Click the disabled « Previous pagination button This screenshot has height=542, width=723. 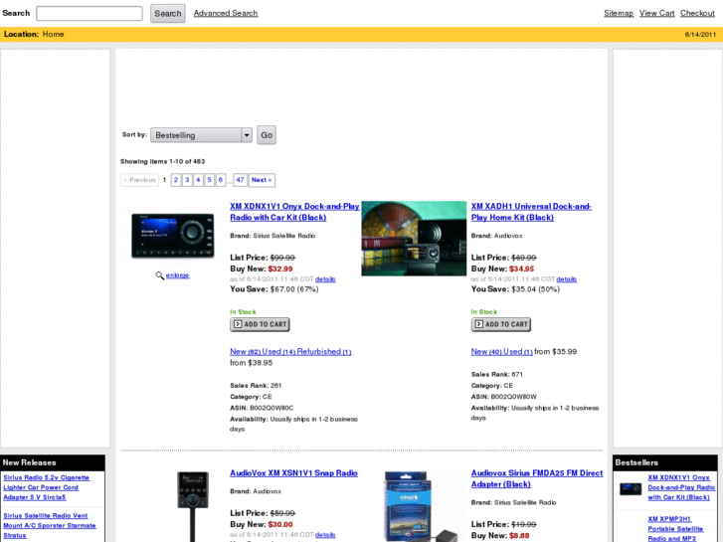[x=139, y=180]
